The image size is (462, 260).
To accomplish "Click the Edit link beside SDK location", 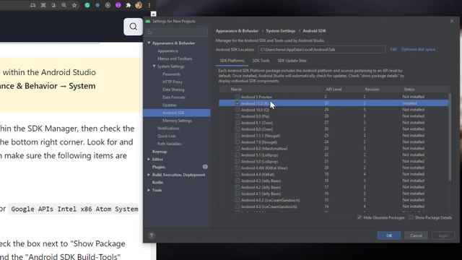I will (393, 49).
